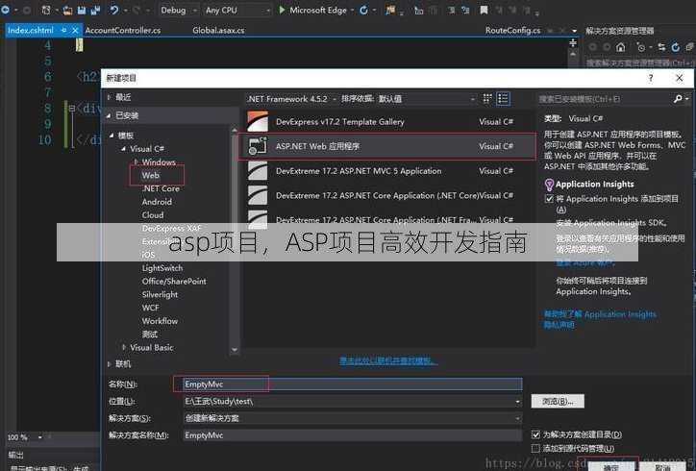This screenshot has width=696, height=471.
Task: Open the editor tab overflow dropdown
Action: coord(574,31)
